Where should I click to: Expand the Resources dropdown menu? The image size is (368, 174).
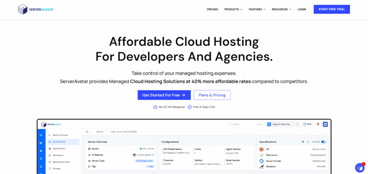281,9
